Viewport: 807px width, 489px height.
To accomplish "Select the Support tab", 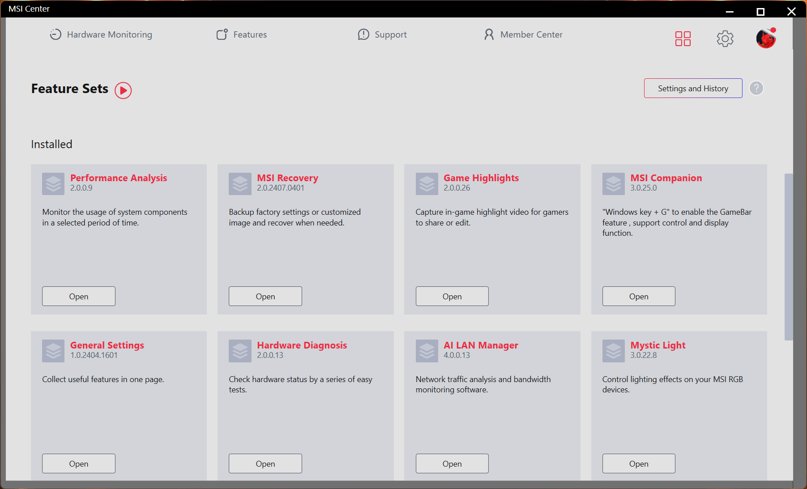I will 382,35.
